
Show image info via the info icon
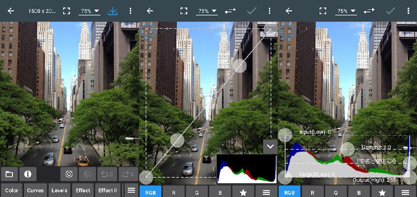click(28, 174)
